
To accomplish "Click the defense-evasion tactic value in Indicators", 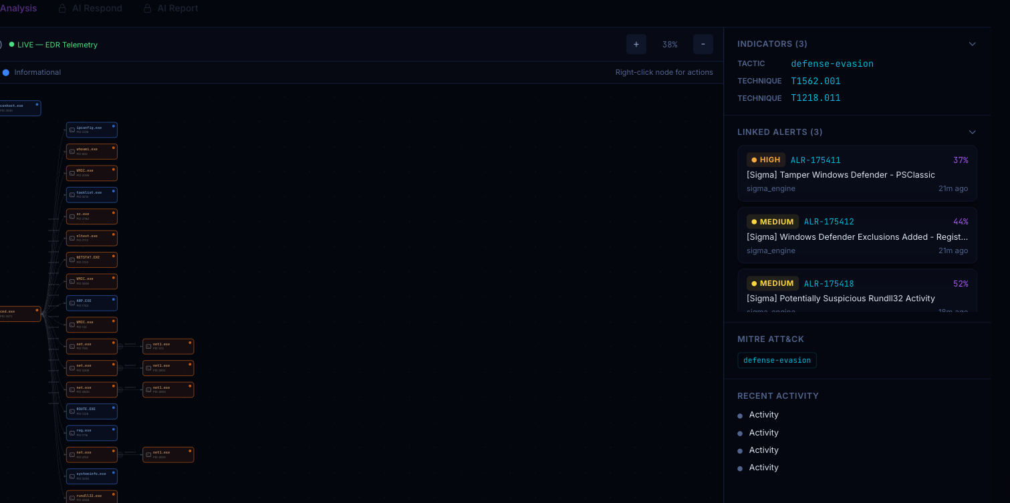I will [x=832, y=63].
